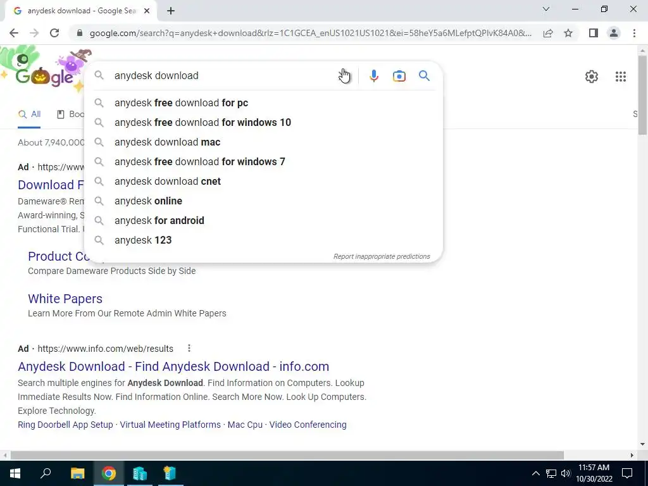Open Video Conferencing link
Image resolution: width=648 pixels, height=486 pixels.
(308, 425)
